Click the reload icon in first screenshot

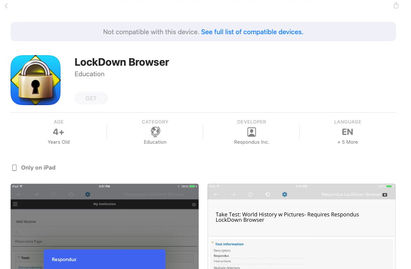click(x=71, y=195)
